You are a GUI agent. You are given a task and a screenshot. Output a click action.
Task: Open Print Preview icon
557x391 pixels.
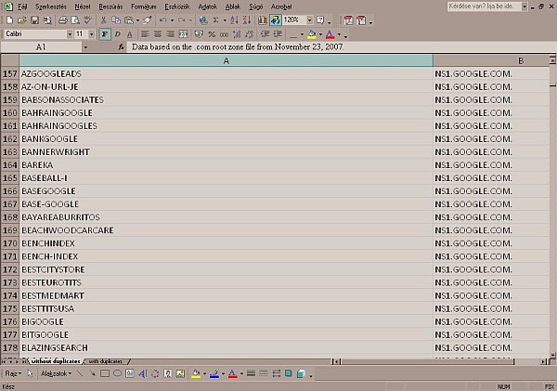[x=75, y=20]
